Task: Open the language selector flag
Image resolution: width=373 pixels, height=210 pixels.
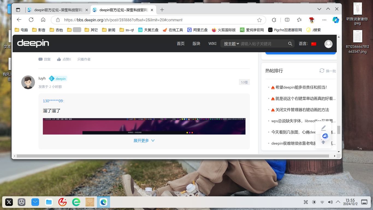Action: [313, 44]
